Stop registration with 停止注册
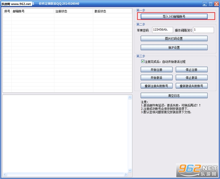 pyautogui.click(x=191, y=70)
